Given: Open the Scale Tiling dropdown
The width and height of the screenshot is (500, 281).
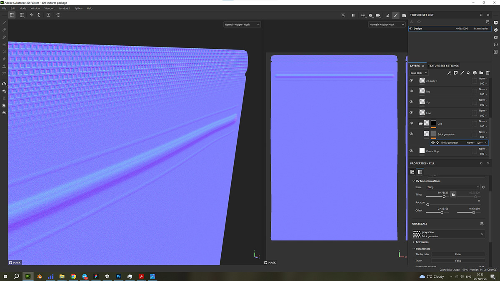Looking at the screenshot, I should coord(452,187).
